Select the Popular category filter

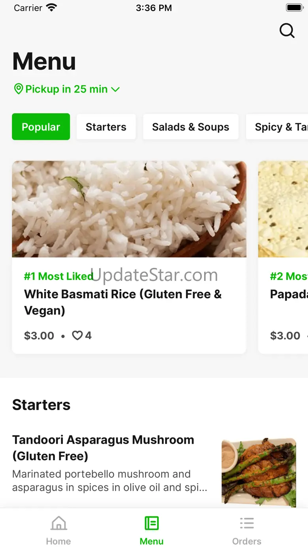[x=41, y=127]
